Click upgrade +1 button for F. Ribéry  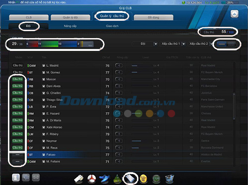(119, 134)
